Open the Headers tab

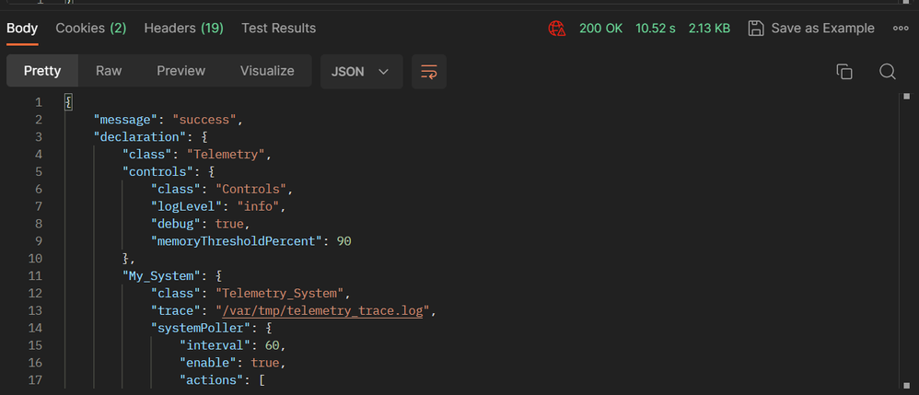coord(183,29)
